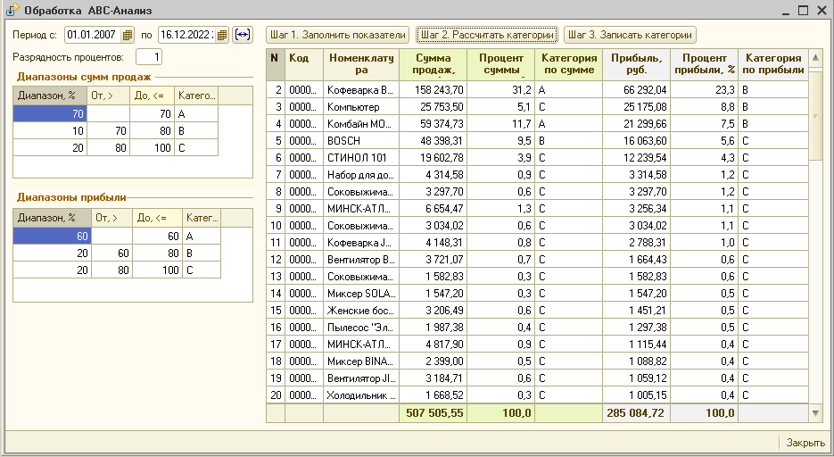This screenshot has width=834, height=457.
Task: Select sales range category C cell
Action: [x=195, y=148]
